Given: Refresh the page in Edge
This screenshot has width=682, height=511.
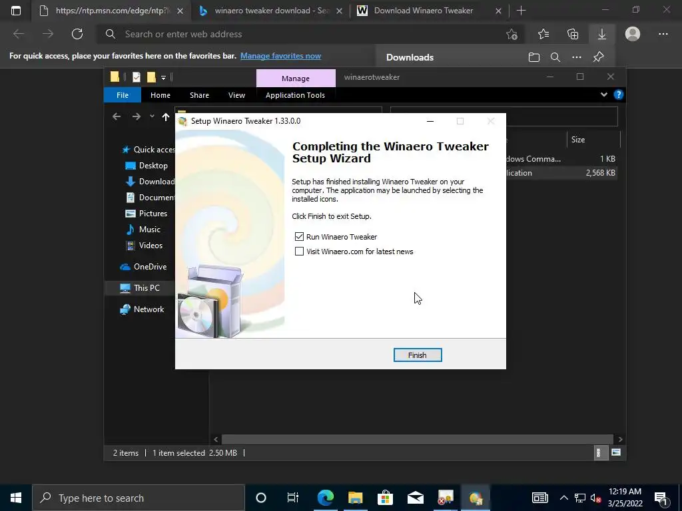Looking at the screenshot, I should click(x=77, y=34).
